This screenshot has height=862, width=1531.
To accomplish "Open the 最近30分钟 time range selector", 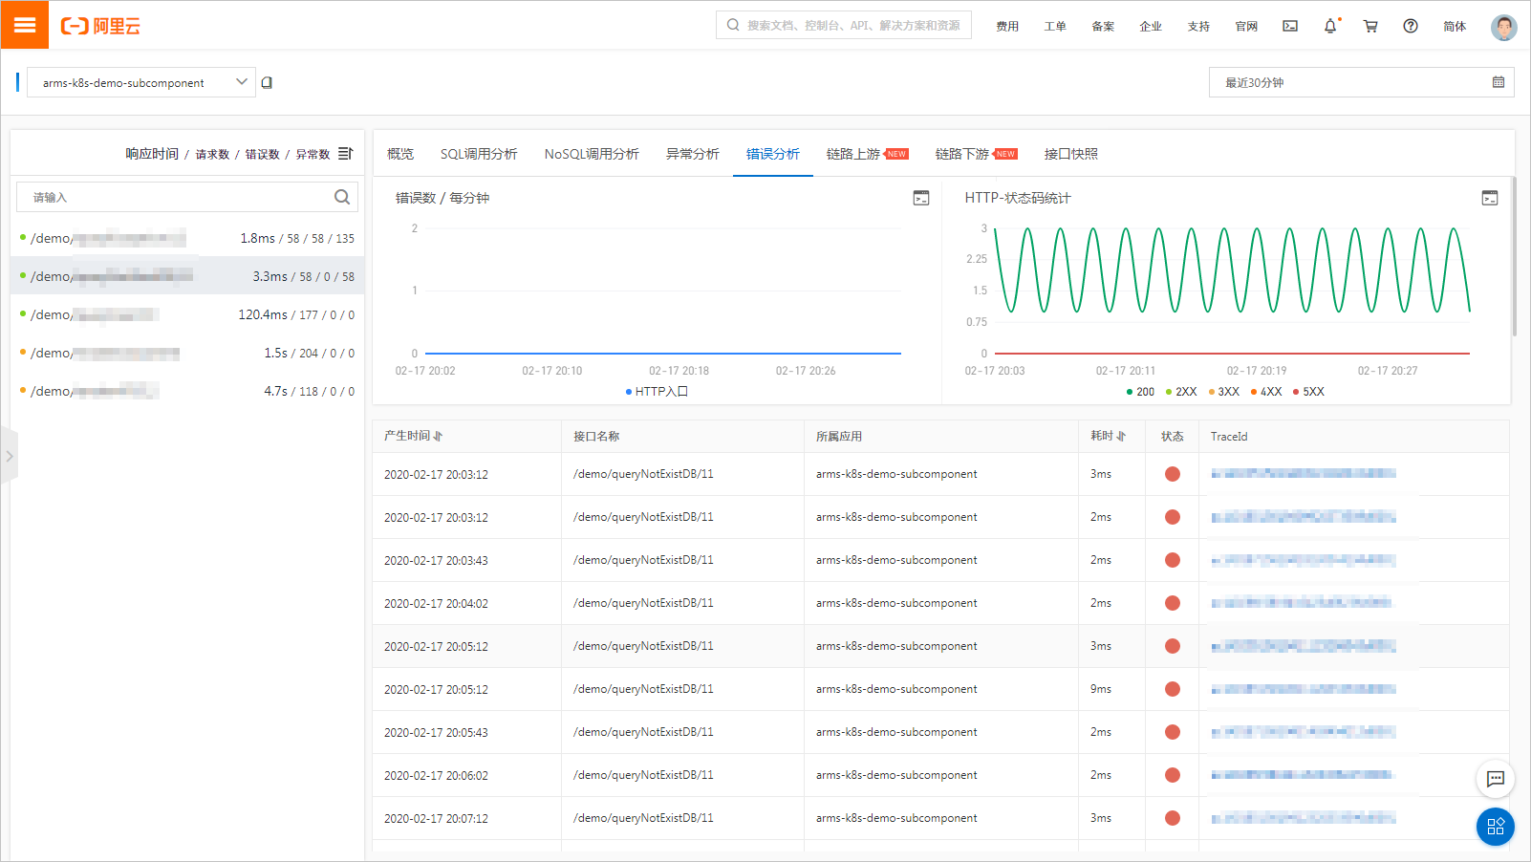I will coord(1362,82).
